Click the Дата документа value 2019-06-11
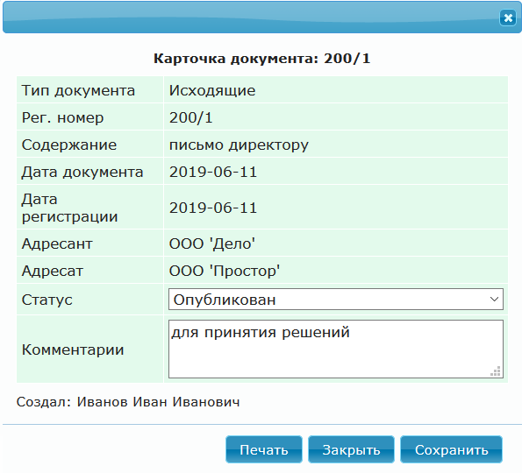522x473 pixels. point(213,173)
